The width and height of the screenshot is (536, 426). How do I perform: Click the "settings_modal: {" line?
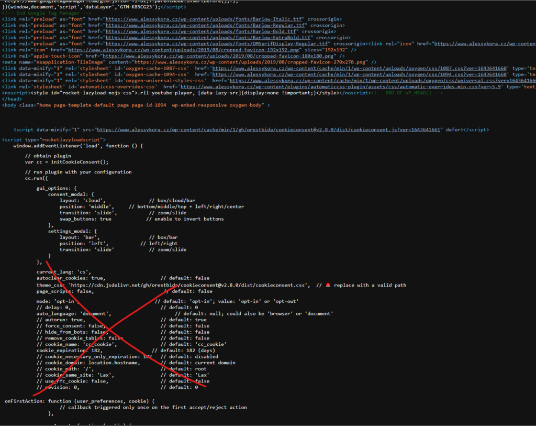pos(72,231)
